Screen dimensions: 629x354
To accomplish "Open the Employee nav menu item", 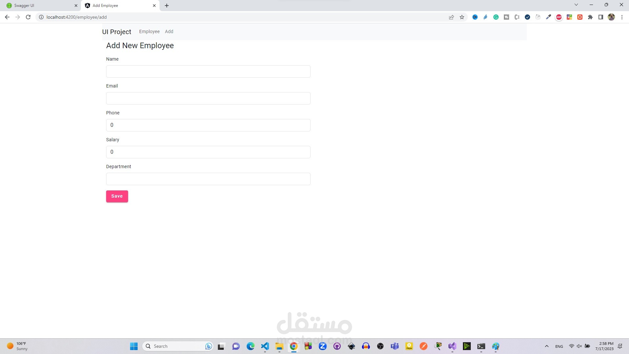I will tap(149, 31).
